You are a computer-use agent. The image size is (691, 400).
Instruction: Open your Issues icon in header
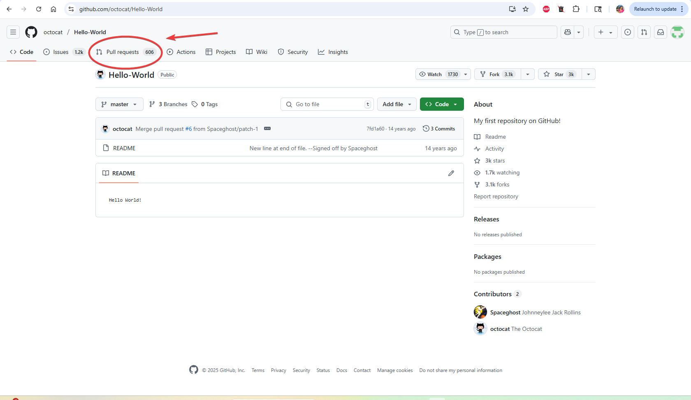click(x=628, y=32)
